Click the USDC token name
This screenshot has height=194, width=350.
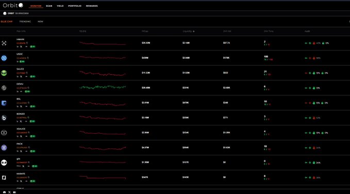tap(20, 54)
